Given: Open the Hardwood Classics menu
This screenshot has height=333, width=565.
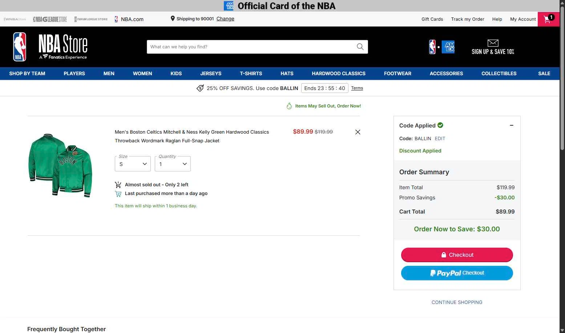Looking at the screenshot, I should point(339,73).
